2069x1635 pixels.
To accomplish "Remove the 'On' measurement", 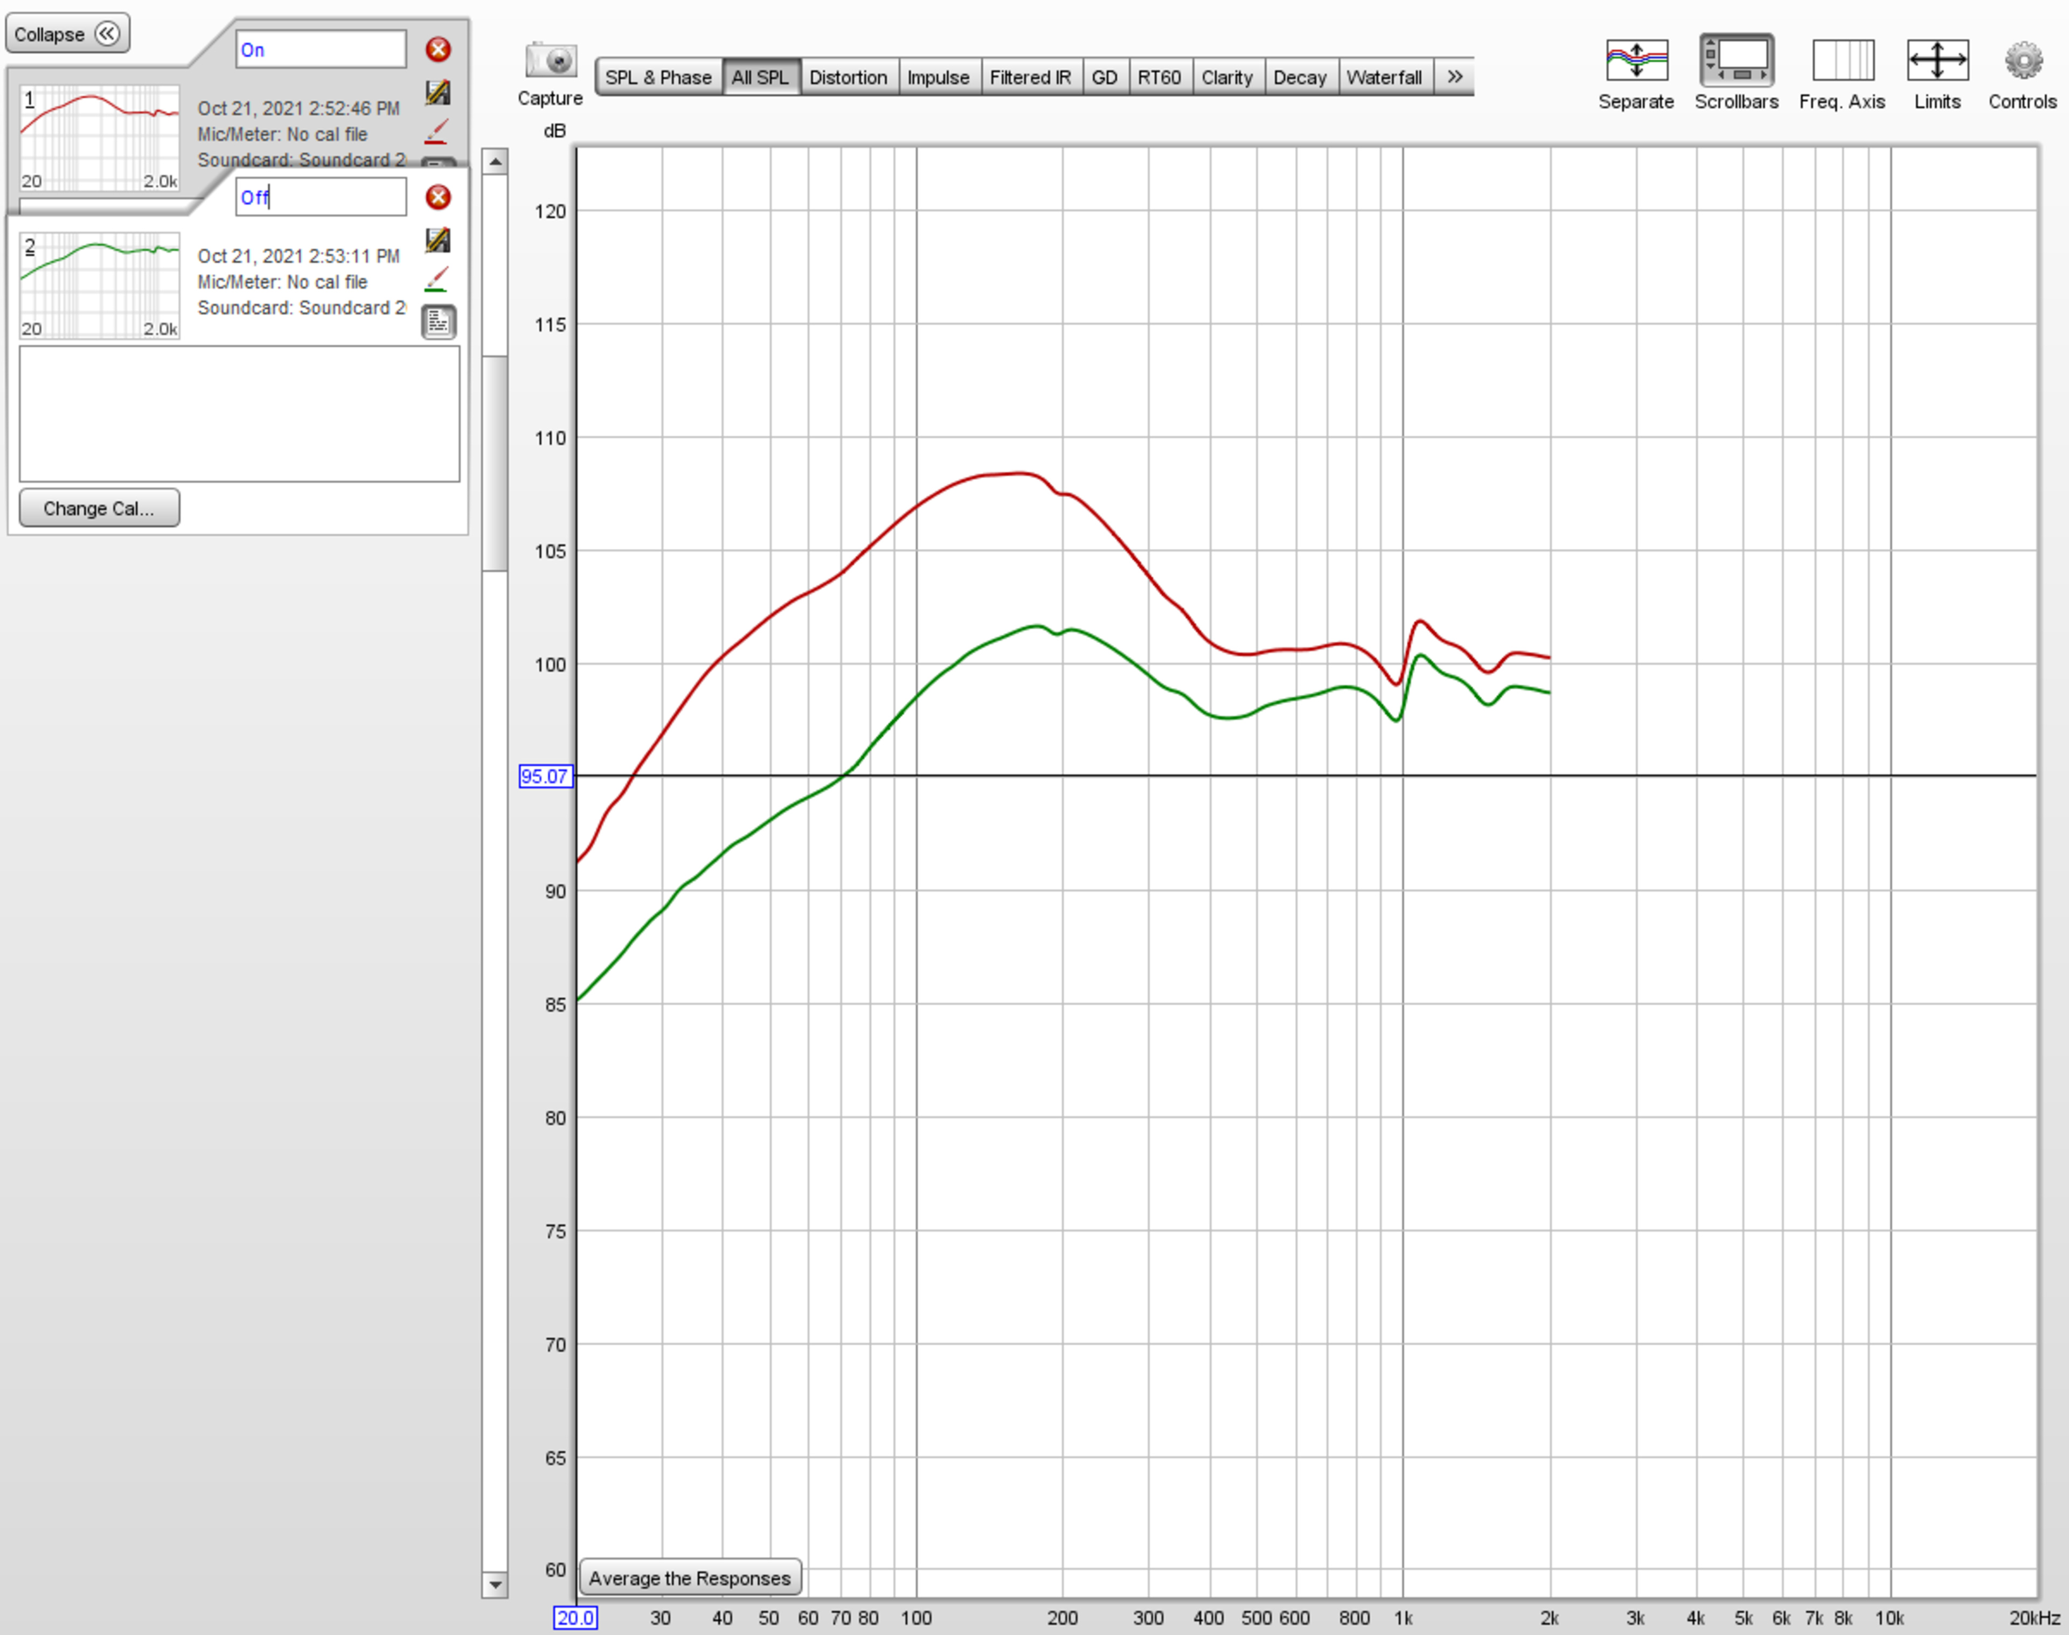I will (x=438, y=50).
